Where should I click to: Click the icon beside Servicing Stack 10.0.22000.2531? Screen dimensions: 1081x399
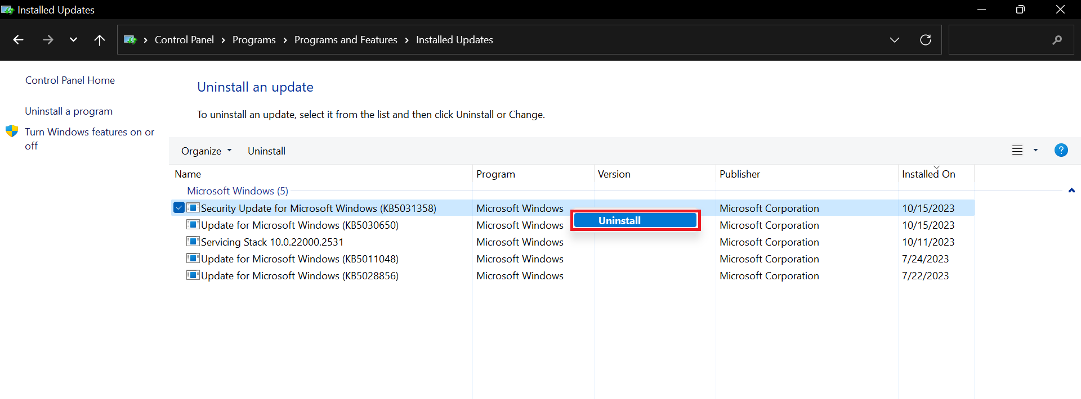[193, 242]
